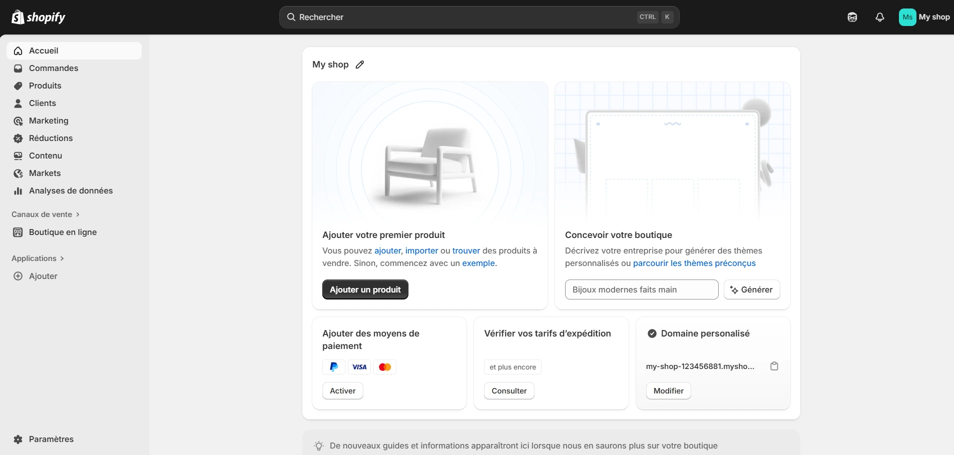This screenshot has width=954, height=455.
Task: Click the Shopify logo
Action: pyautogui.click(x=39, y=16)
